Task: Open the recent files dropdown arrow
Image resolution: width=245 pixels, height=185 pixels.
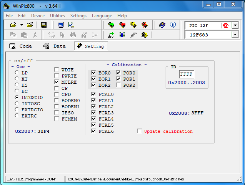Action: click(x=22, y=25)
